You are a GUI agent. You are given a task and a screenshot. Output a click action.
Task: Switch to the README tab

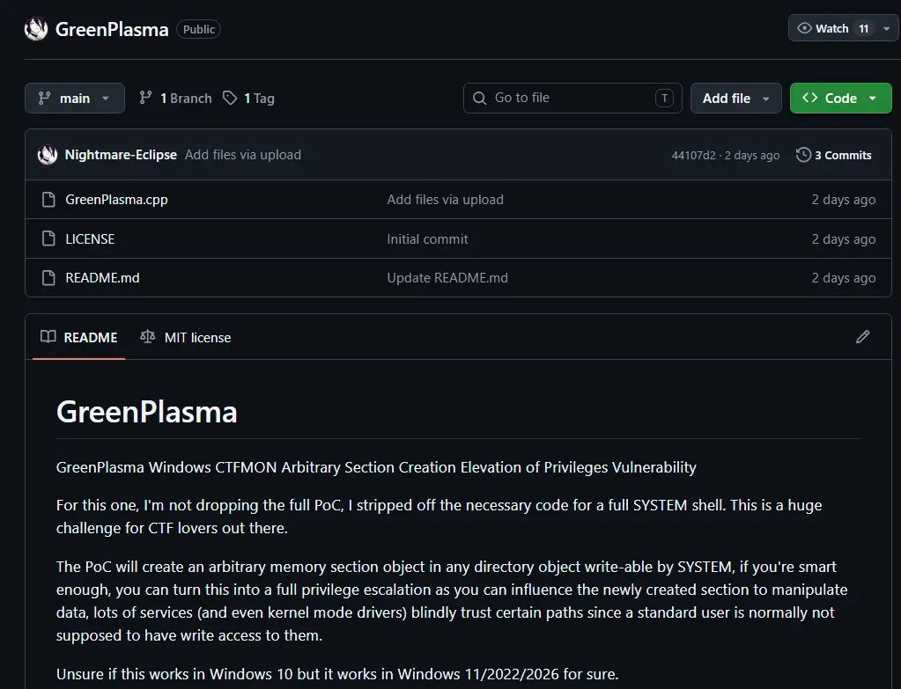pyautogui.click(x=79, y=338)
